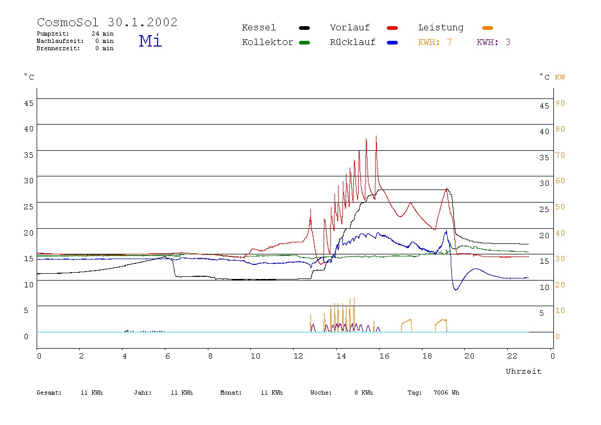601x425 pixels.
Task: Click the Kollektor legend label
Action: tap(268, 42)
